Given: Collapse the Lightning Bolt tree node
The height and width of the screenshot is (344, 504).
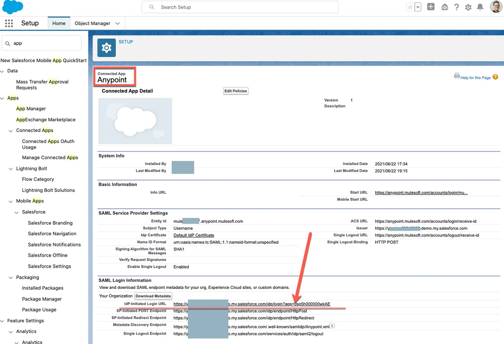Looking at the screenshot, I should (x=11, y=169).
